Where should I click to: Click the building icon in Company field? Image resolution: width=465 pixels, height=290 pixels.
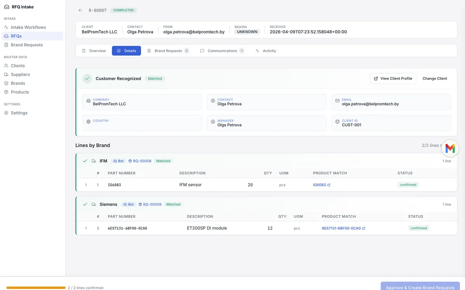click(88, 101)
